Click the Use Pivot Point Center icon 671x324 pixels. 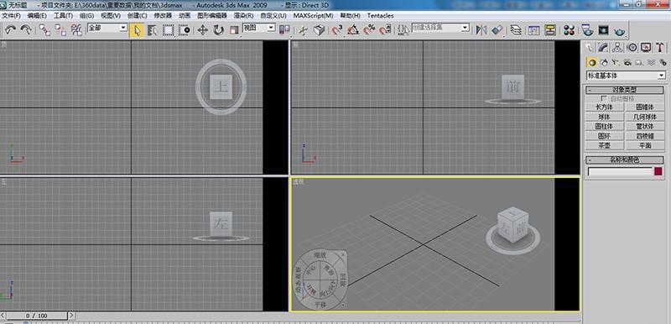coord(284,30)
